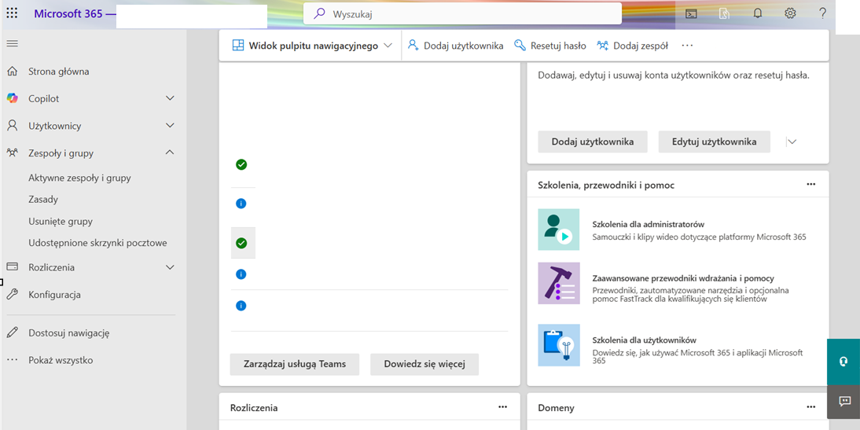Expand more user actions chevron
The width and height of the screenshot is (860, 430).
(x=792, y=141)
